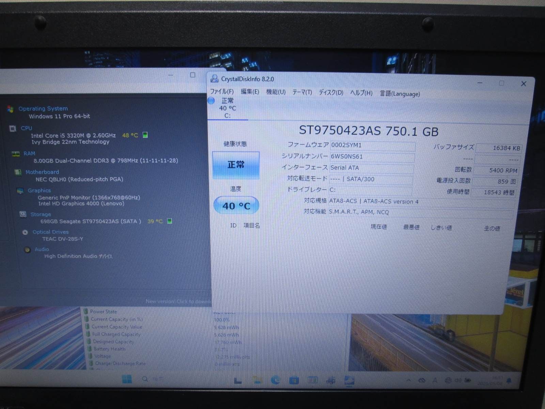Click the 現在値 column header
Viewport: 545px width, 409px height.
(378, 227)
